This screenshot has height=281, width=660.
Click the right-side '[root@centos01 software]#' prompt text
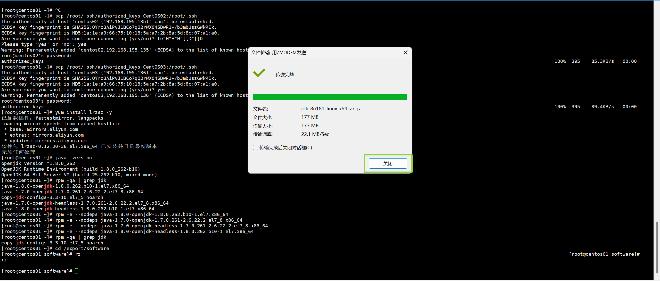pyautogui.click(x=604, y=254)
